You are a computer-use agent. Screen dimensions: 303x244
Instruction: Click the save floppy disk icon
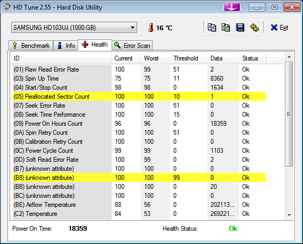click(x=240, y=28)
